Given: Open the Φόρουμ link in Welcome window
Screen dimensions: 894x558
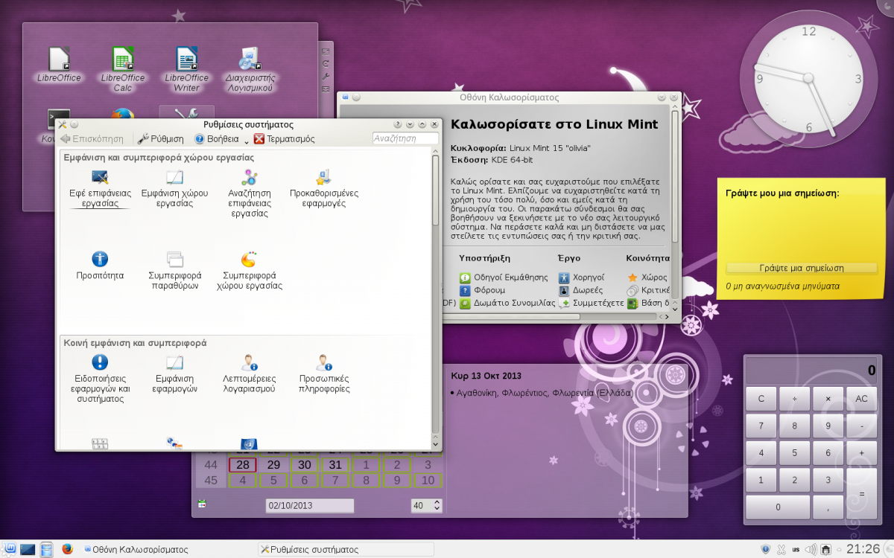Looking at the screenshot, I should [482, 290].
